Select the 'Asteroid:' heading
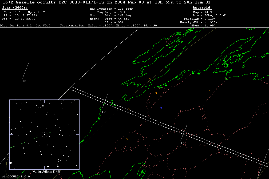The width and height of the screenshot is (269, 179). 202,8
